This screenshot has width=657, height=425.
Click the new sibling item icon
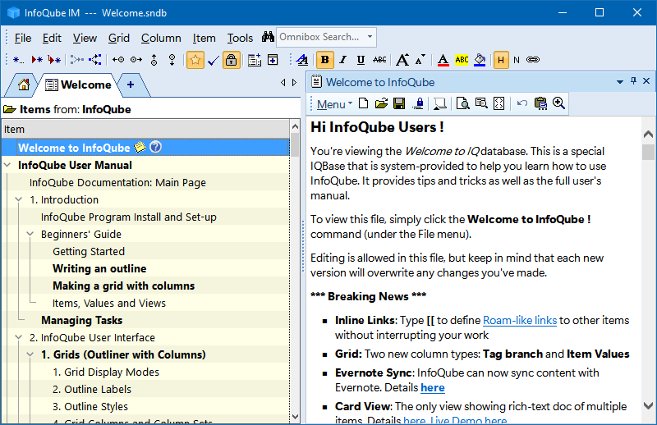[37, 60]
